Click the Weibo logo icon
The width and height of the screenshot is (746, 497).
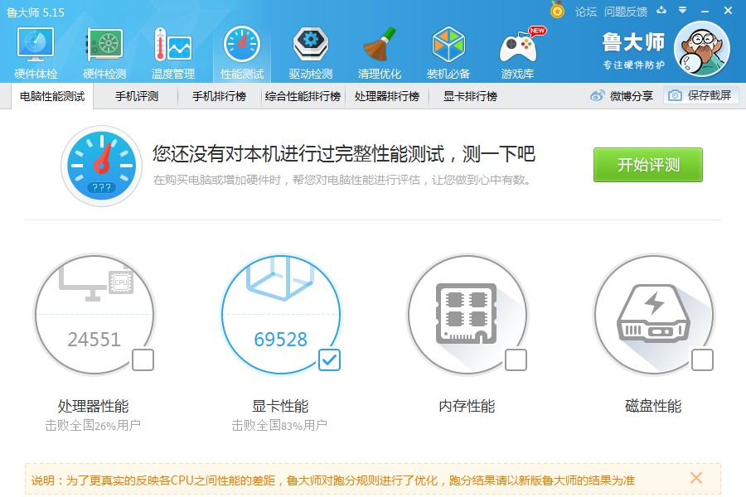[x=597, y=95]
